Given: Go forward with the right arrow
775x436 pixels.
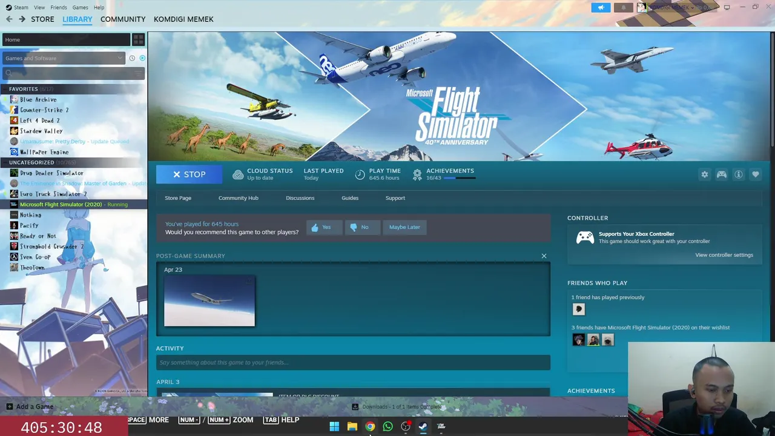Looking at the screenshot, I should point(22,19).
